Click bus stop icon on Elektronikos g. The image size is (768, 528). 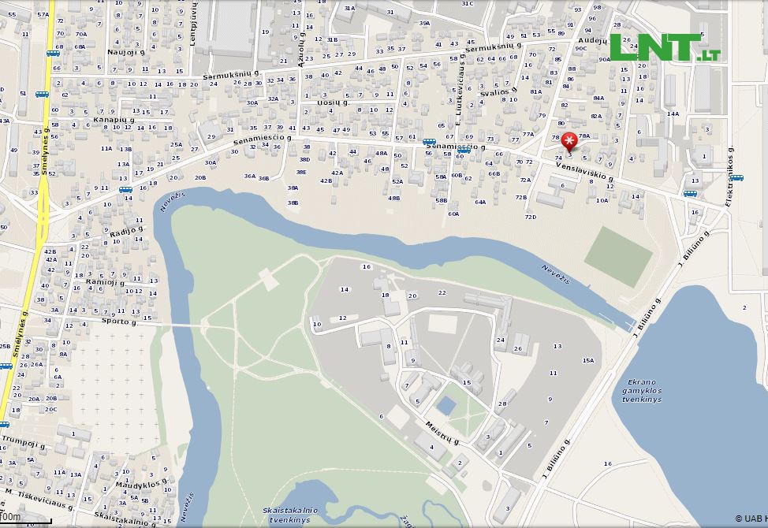click(x=736, y=178)
